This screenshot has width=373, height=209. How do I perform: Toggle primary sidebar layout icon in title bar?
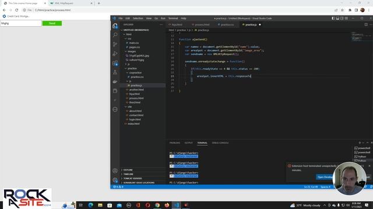point(333,18)
